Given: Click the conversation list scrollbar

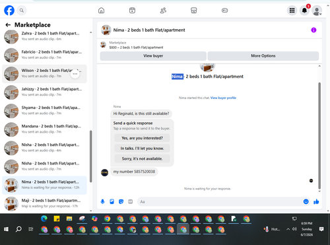Looking at the screenshot, I should pyautogui.click(x=91, y=157).
